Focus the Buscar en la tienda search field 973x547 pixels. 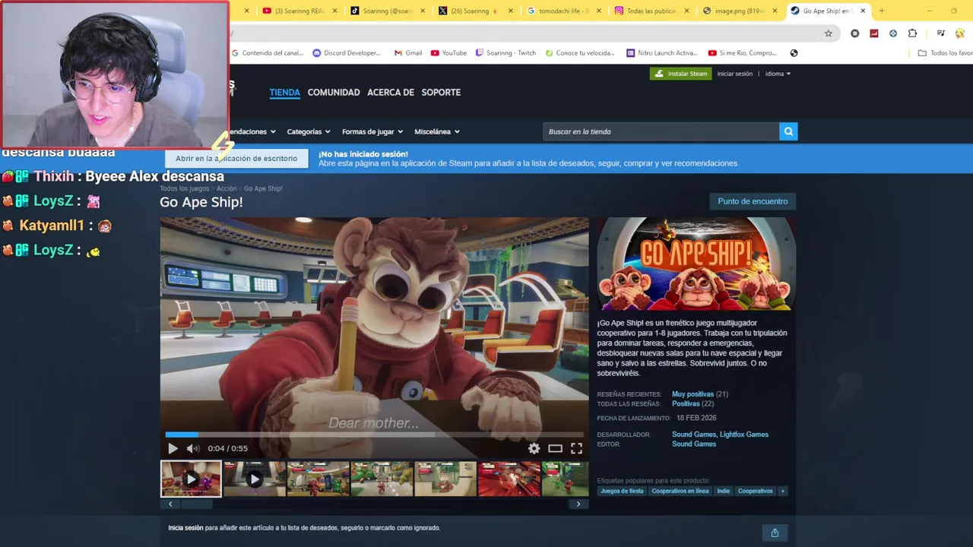[x=661, y=131]
